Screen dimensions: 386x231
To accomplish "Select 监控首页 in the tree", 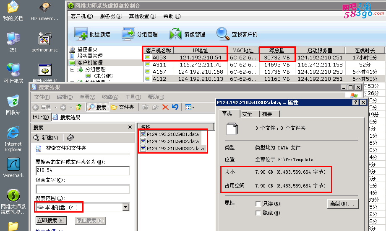I will pyautogui.click(x=87, y=49).
